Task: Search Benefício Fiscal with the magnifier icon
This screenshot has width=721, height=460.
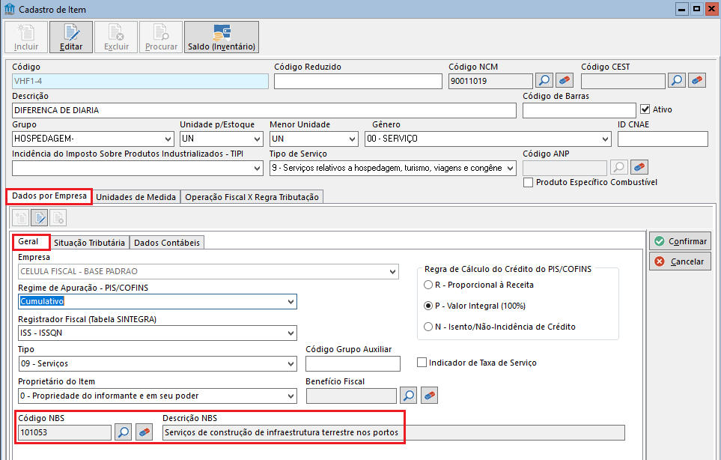Action: click(408, 395)
